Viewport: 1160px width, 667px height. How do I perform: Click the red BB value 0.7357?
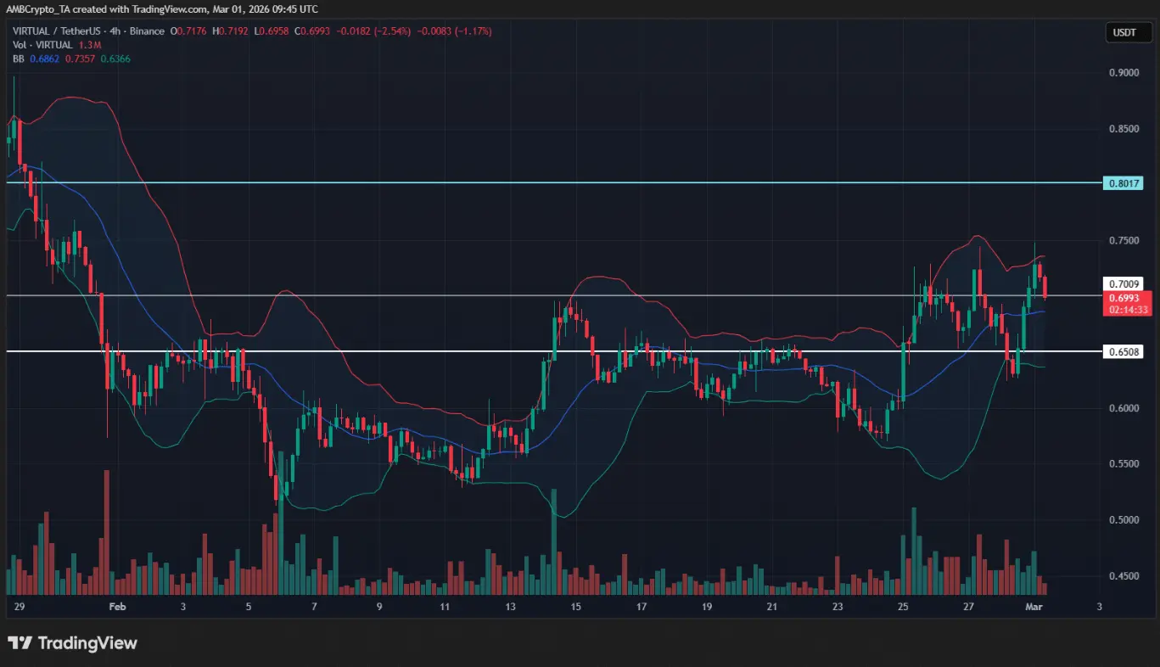[x=81, y=59]
